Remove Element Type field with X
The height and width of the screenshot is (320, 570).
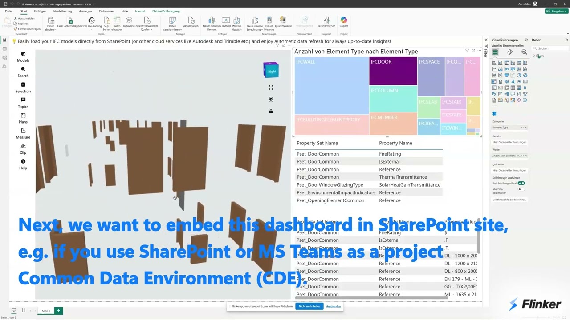click(525, 128)
